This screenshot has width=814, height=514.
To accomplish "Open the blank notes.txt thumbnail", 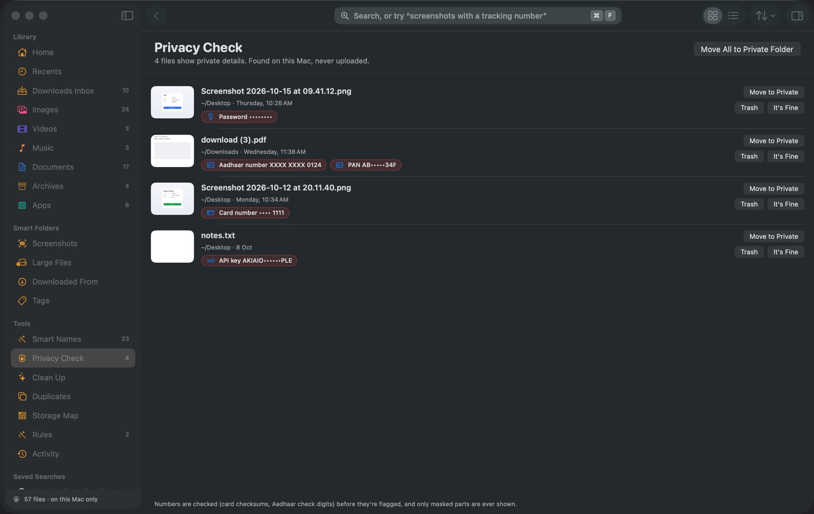I will (172, 247).
